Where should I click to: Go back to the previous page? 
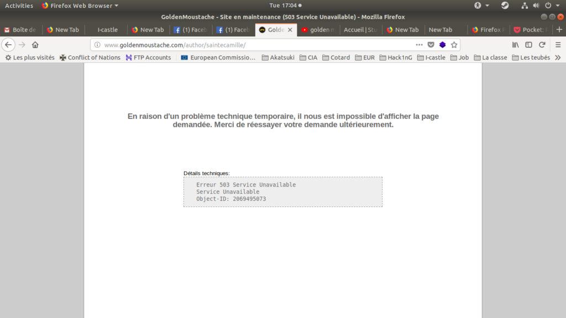click(x=8, y=45)
